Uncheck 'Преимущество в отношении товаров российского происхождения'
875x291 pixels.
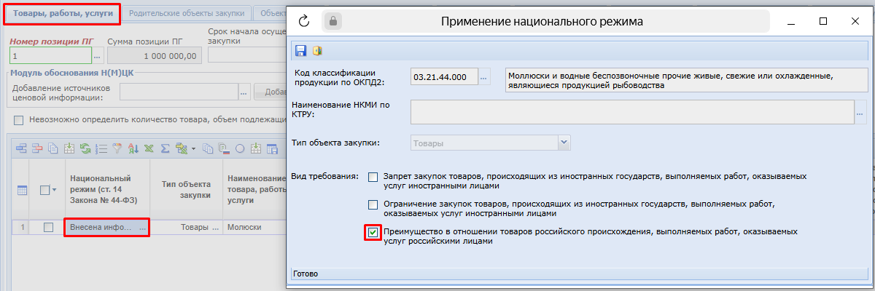[373, 232]
